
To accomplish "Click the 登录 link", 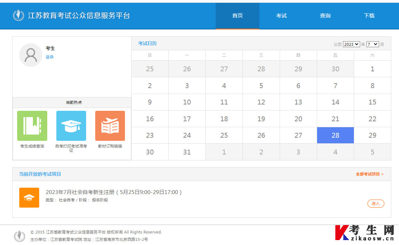I will [x=50, y=57].
